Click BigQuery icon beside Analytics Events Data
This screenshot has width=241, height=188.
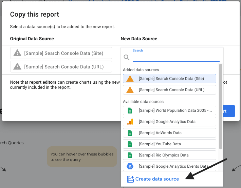[x=130, y=166]
